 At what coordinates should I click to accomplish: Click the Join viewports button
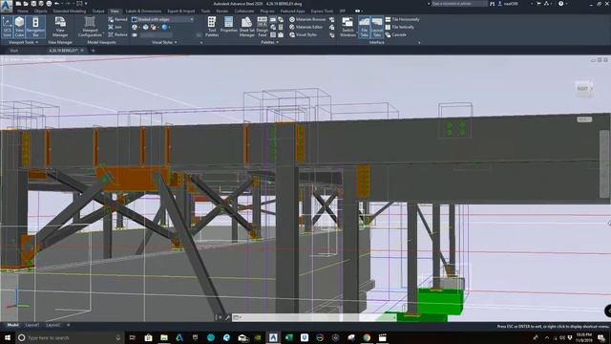click(115, 27)
